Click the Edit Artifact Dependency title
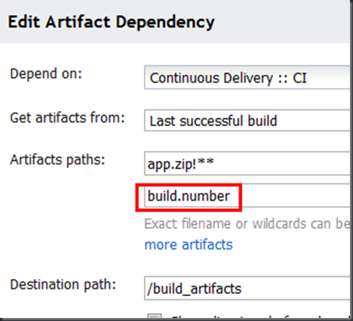 point(111,23)
